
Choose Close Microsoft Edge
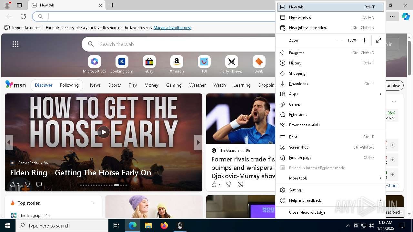pos(331,212)
